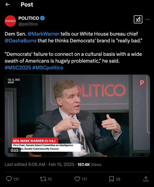Open POLITICO's round red profile avatar
This screenshot has width=154, height=187.
point(10,21)
